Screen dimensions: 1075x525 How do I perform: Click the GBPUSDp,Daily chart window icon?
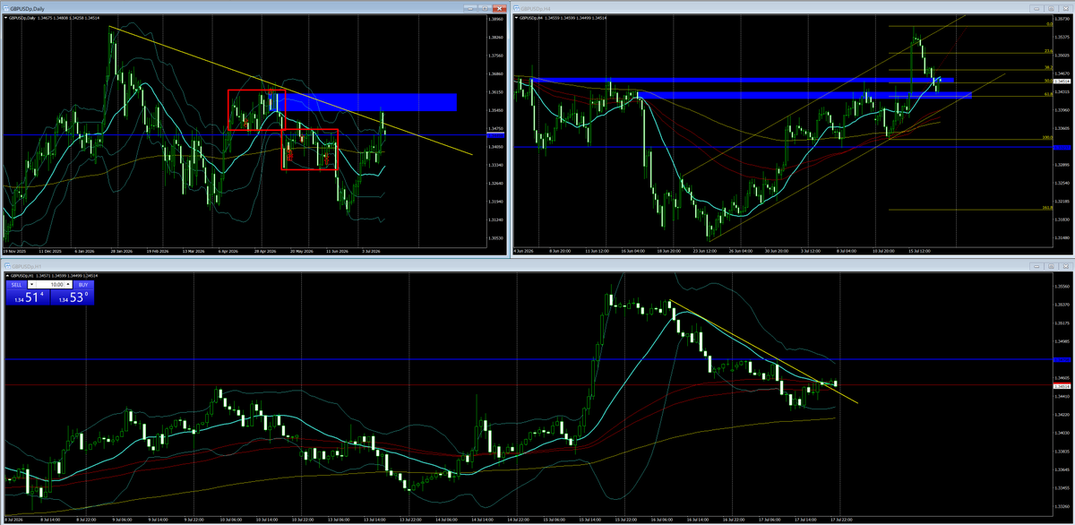(5, 9)
